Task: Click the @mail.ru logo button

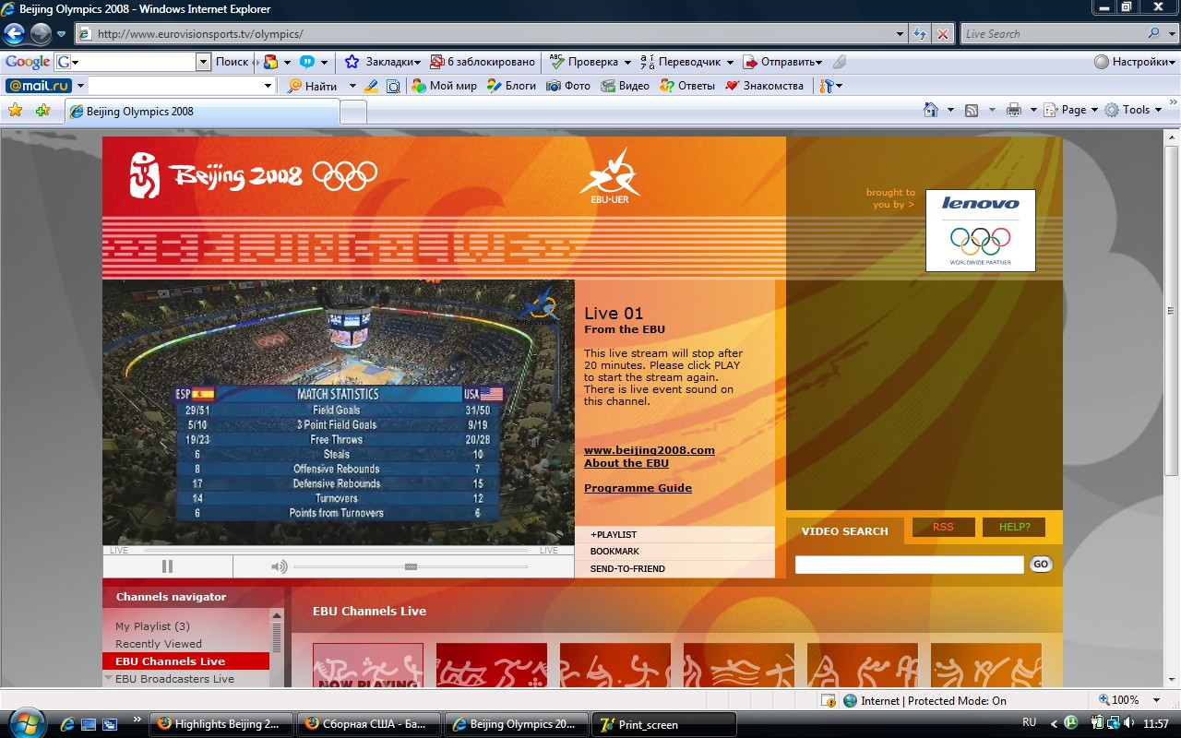Action: pyautogui.click(x=39, y=86)
